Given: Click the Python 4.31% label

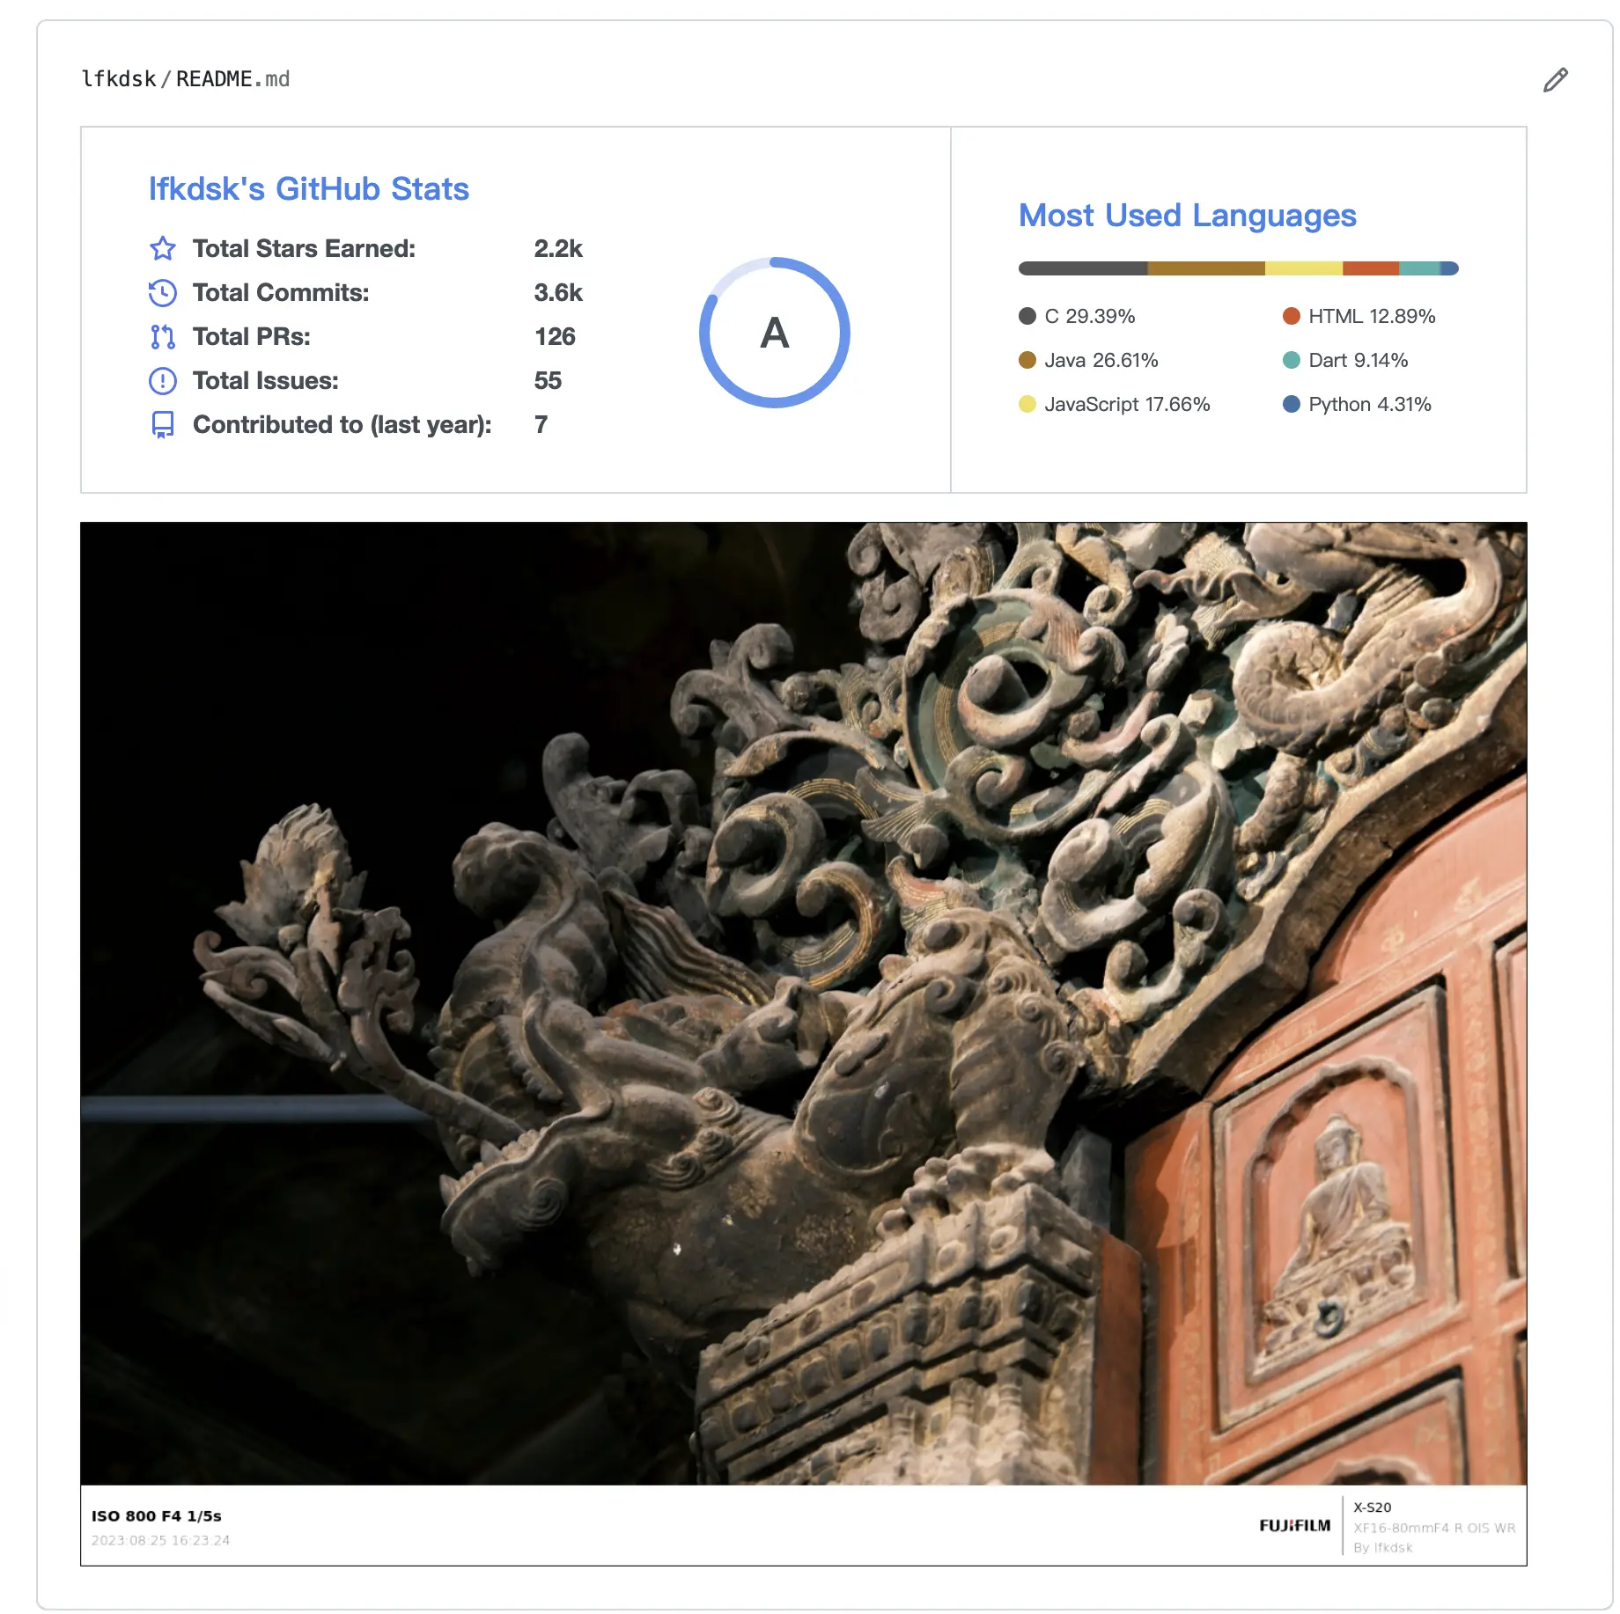Looking at the screenshot, I should [x=1370, y=404].
